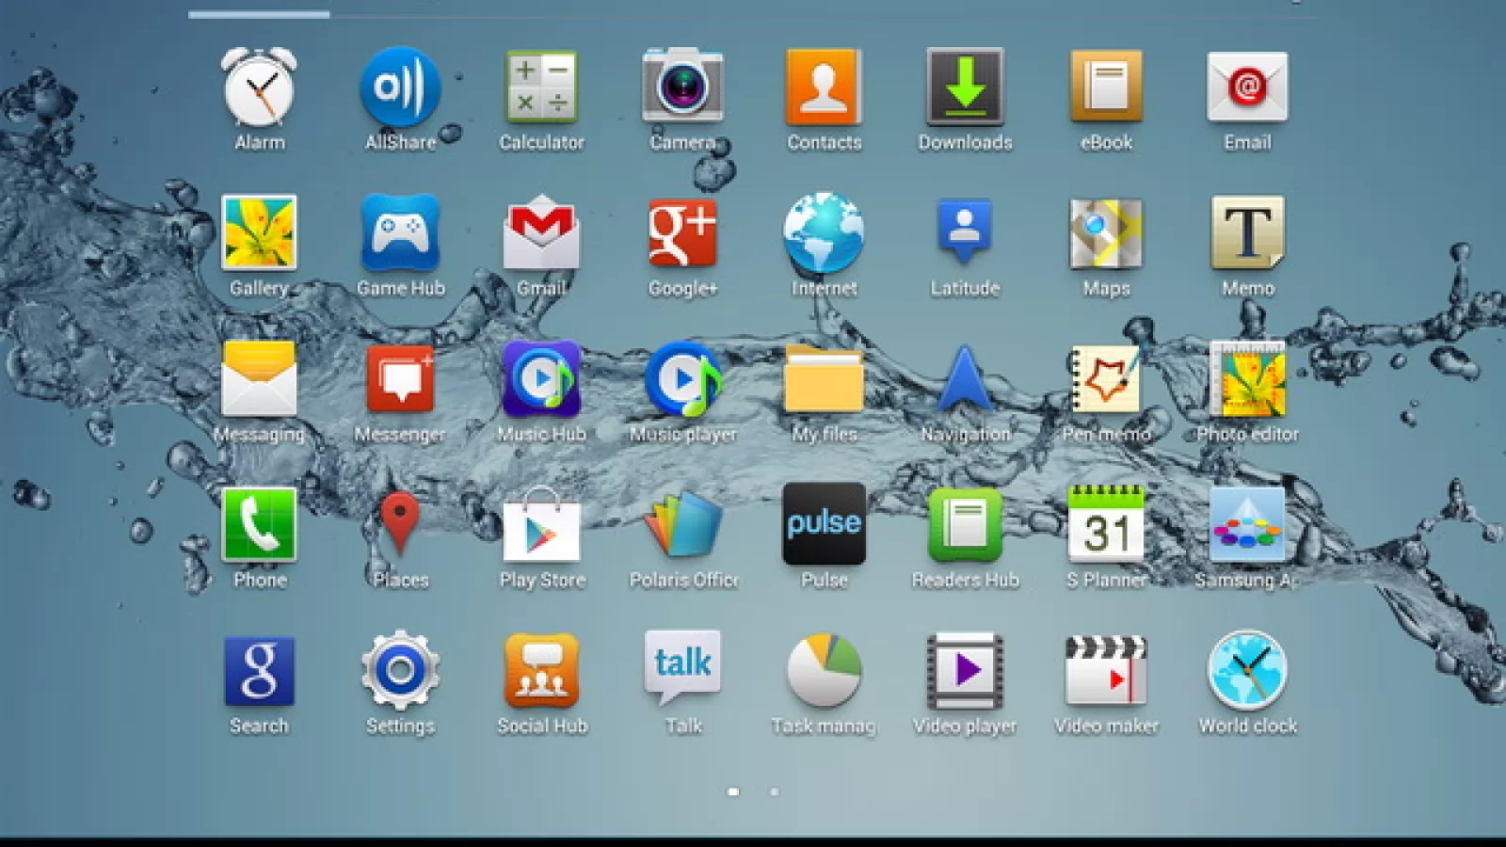Open the Pen memo app
1506x847 pixels.
coord(1106,378)
